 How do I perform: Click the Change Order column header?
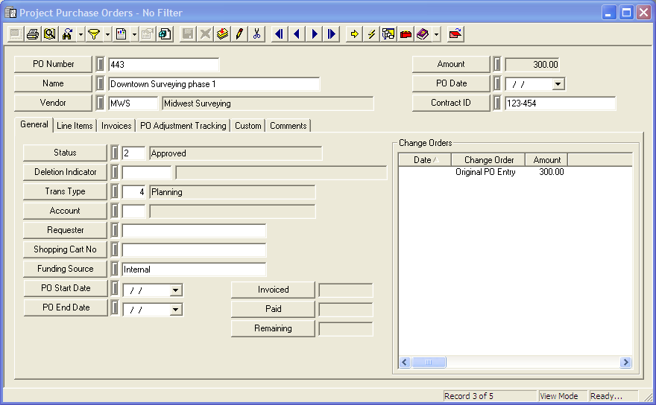click(x=488, y=160)
